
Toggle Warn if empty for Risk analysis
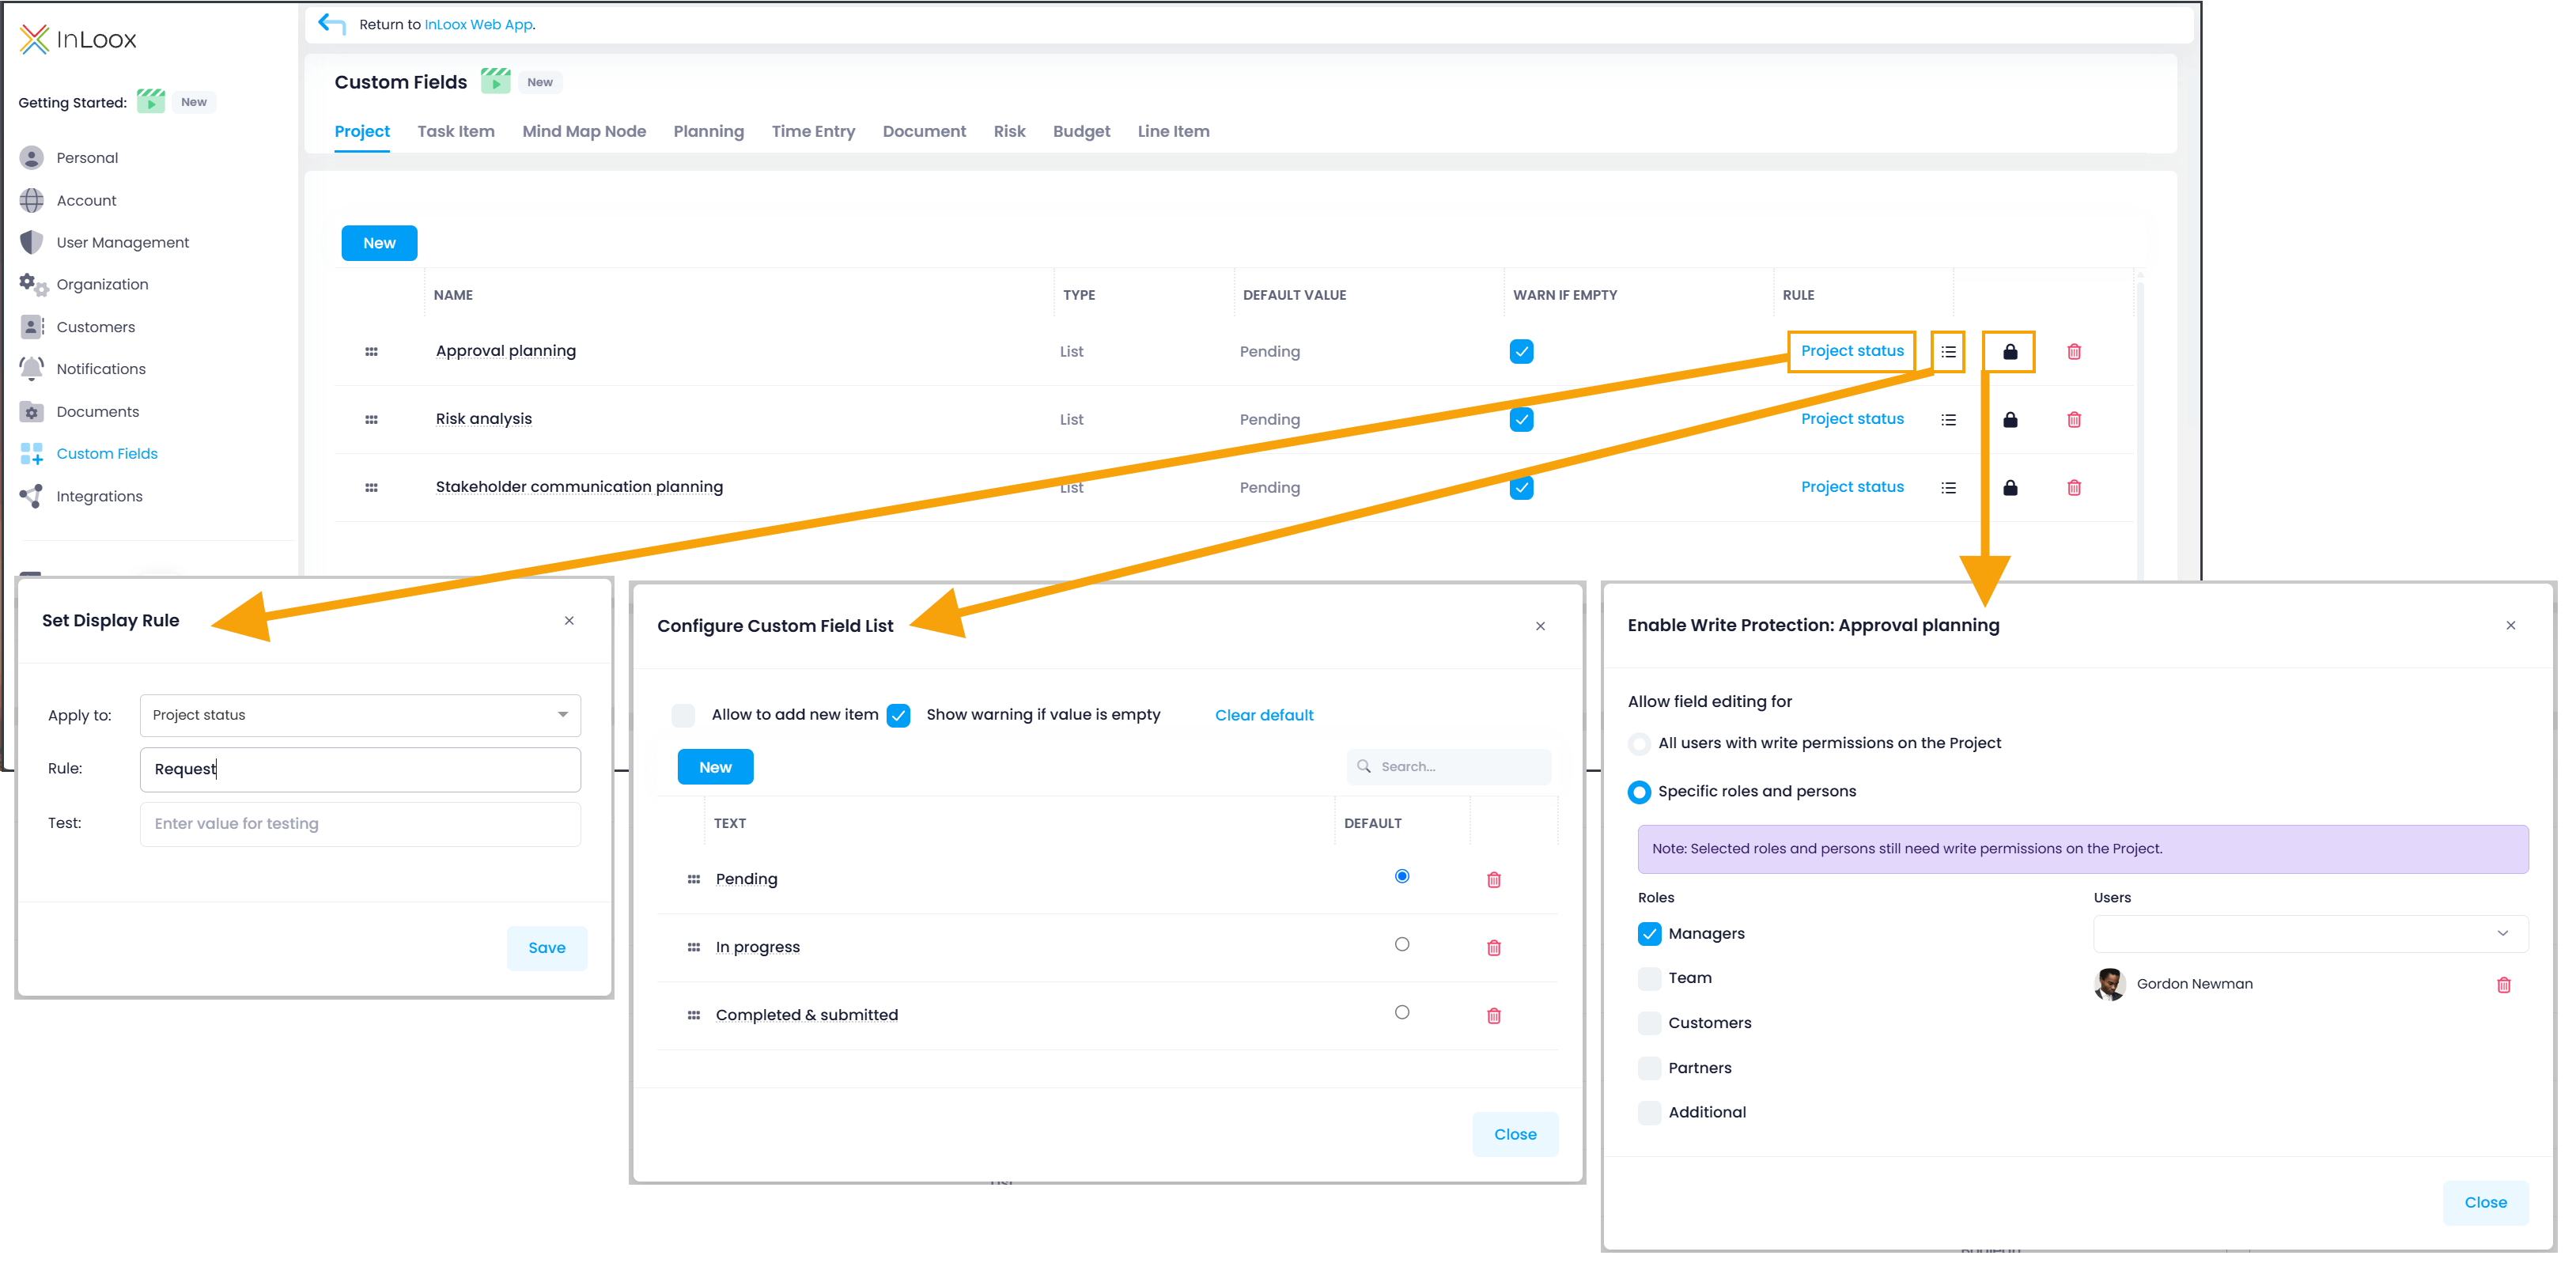[1521, 419]
